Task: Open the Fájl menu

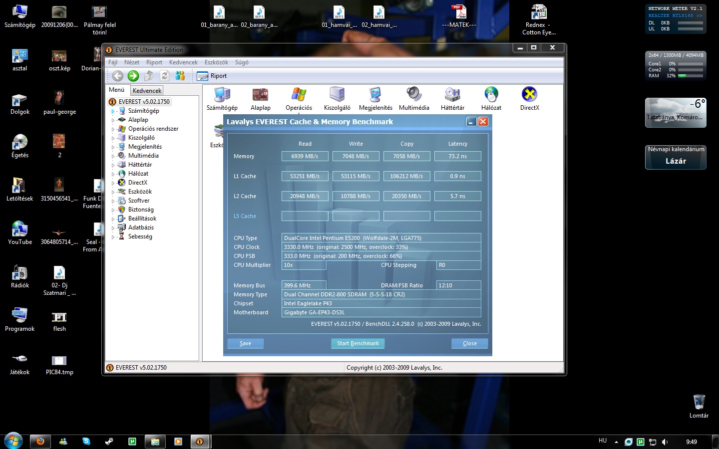Action: pos(113,62)
